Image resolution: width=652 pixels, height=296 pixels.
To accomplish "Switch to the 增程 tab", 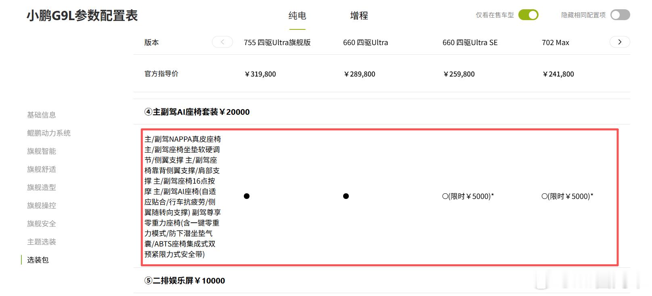I will (359, 16).
